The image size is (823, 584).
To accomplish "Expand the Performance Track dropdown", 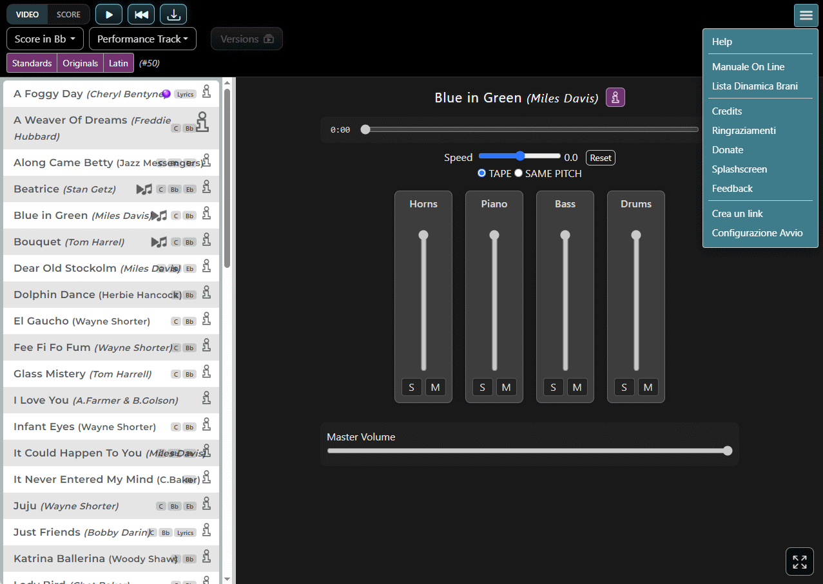I will [142, 39].
